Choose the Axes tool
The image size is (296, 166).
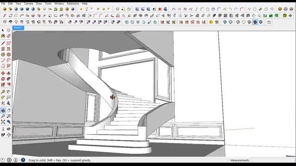click(x=3, y=103)
